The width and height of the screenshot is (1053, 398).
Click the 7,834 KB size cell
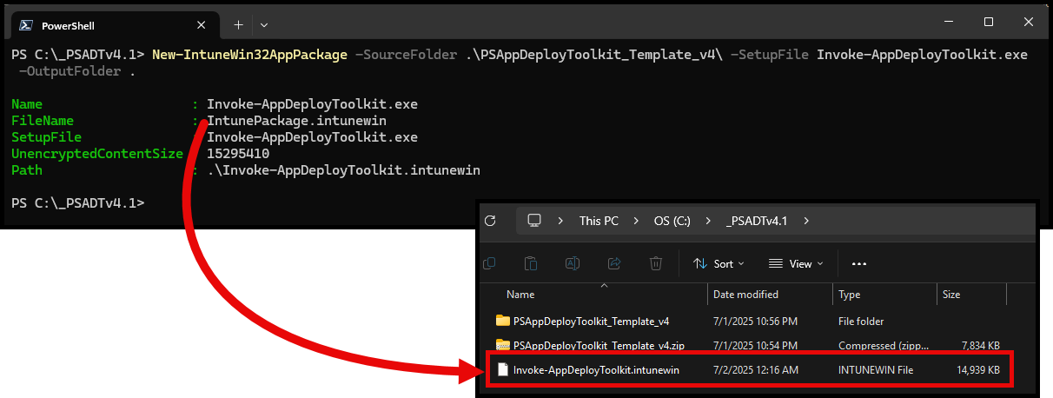click(979, 345)
